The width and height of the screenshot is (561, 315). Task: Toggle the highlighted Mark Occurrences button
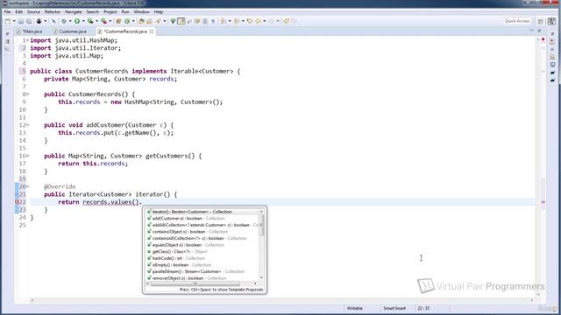coord(181,21)
